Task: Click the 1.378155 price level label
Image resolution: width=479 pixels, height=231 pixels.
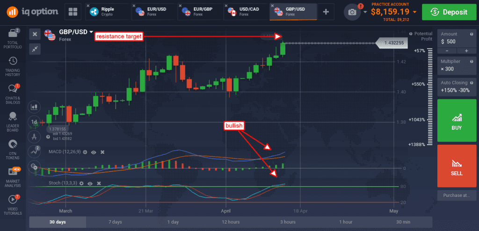Action: pos(58,129)
